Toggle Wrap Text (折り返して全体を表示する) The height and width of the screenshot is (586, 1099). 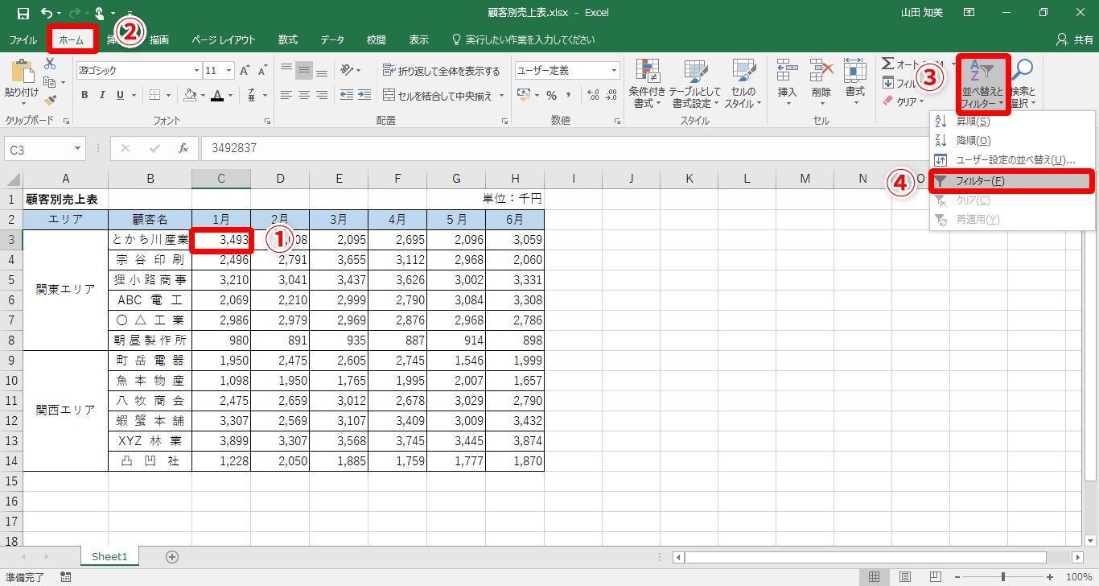pyautogui.click(x=441, y=71)
